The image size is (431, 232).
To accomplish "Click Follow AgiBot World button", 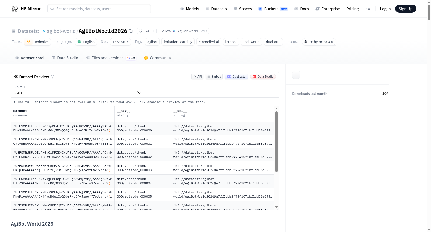I will click(x=179, y=31).
